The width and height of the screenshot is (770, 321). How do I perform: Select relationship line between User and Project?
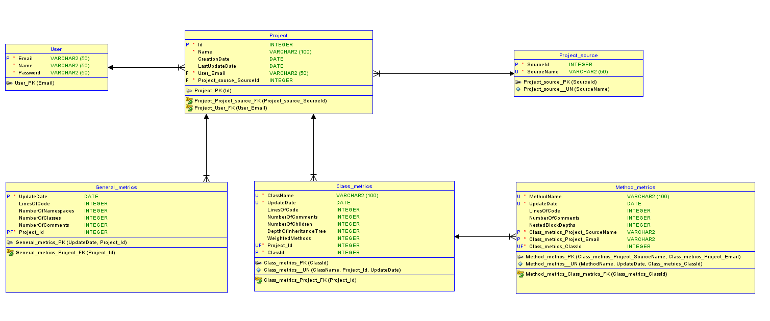click(146, 67)
